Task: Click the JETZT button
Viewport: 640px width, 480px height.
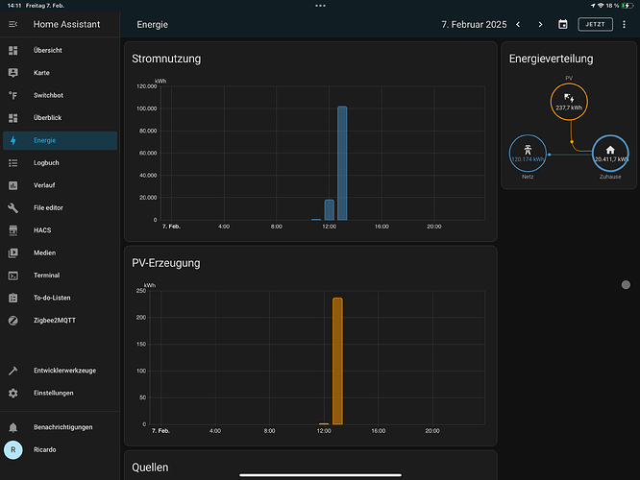Action: 595,24
